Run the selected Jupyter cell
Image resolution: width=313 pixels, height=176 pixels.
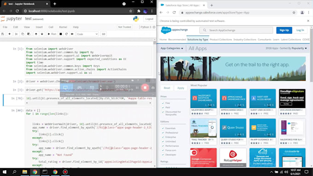52,34
